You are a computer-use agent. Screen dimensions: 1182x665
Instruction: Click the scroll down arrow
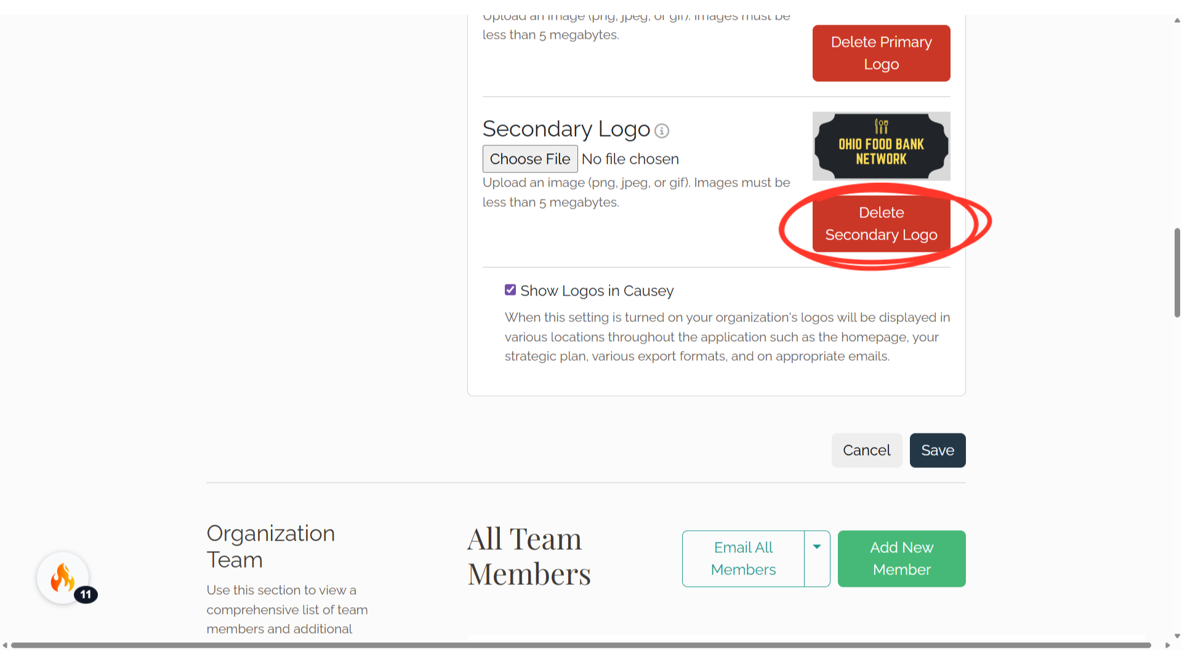1177,636
